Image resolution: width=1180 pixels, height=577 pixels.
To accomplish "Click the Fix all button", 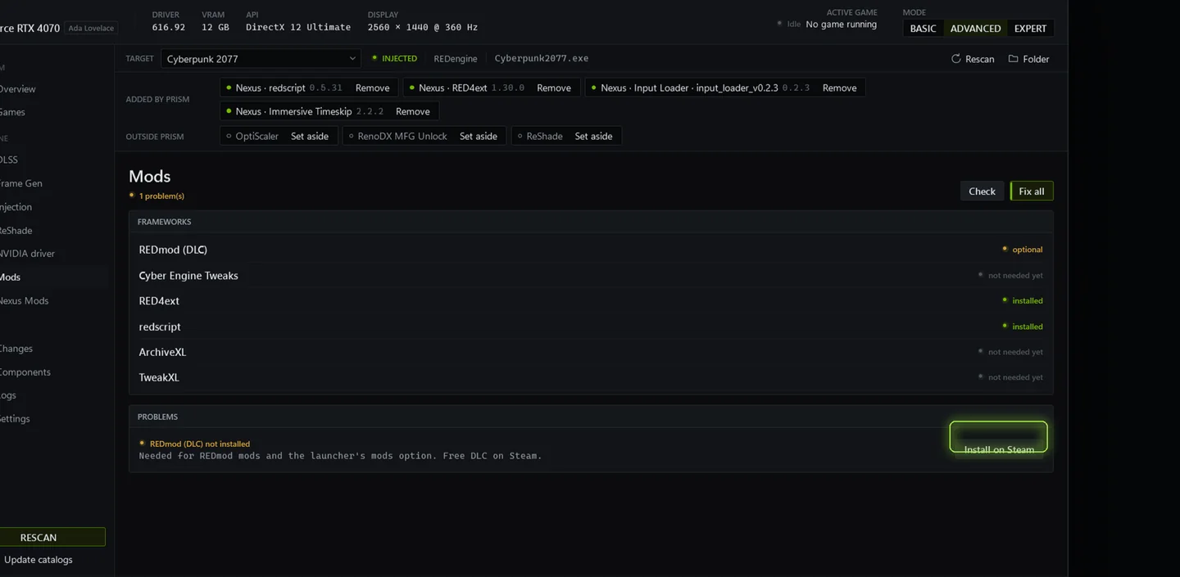I will [x=1032, y=191].
